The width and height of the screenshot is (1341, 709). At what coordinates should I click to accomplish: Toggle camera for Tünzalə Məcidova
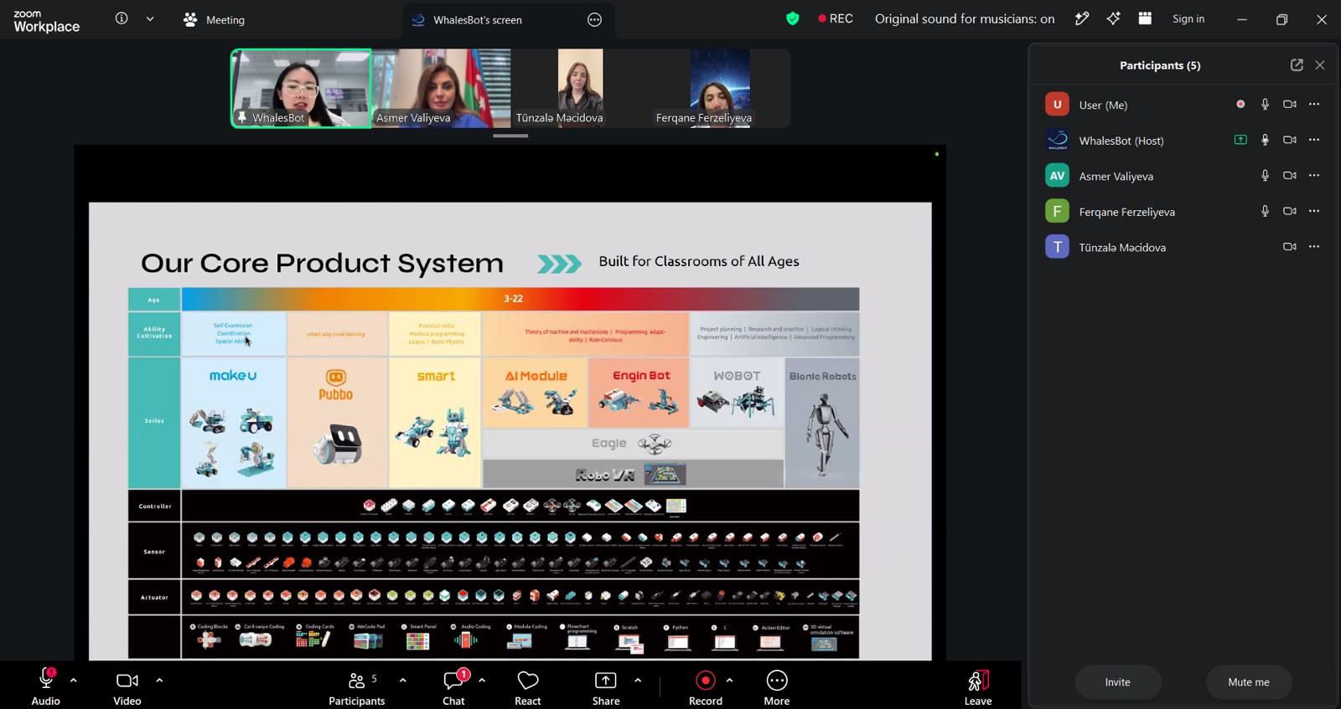pyautogui.click(x=1290, y=247)
